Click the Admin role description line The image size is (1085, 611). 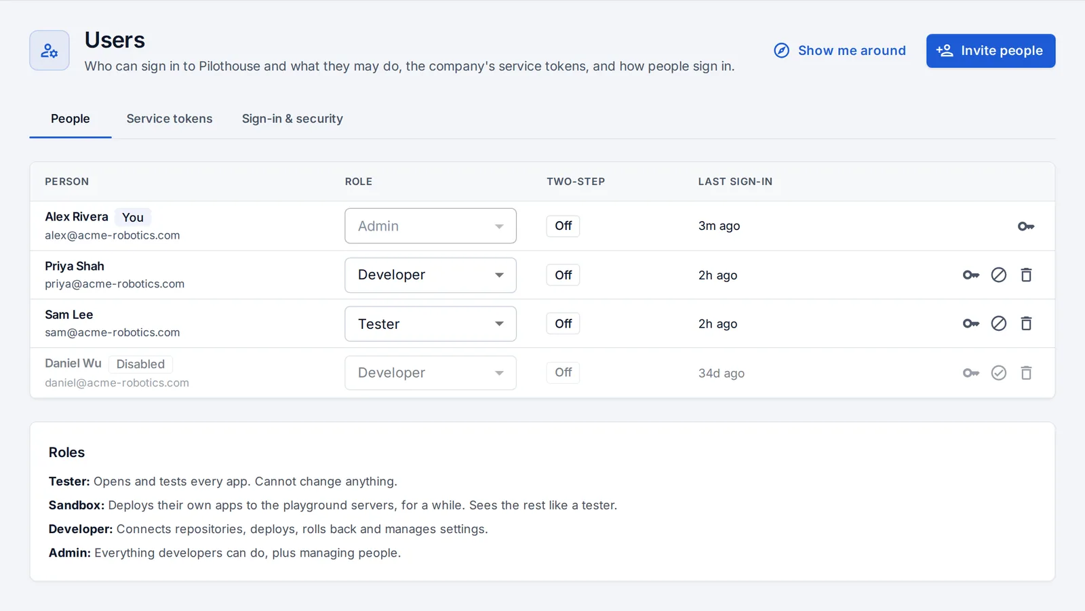tap(224, 553)
